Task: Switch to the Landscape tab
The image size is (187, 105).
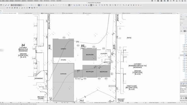Action: [48, 13]
